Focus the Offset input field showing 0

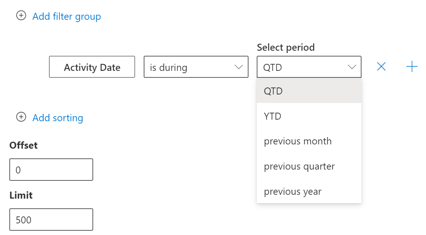pyautogui.click(x=51, y=170)
